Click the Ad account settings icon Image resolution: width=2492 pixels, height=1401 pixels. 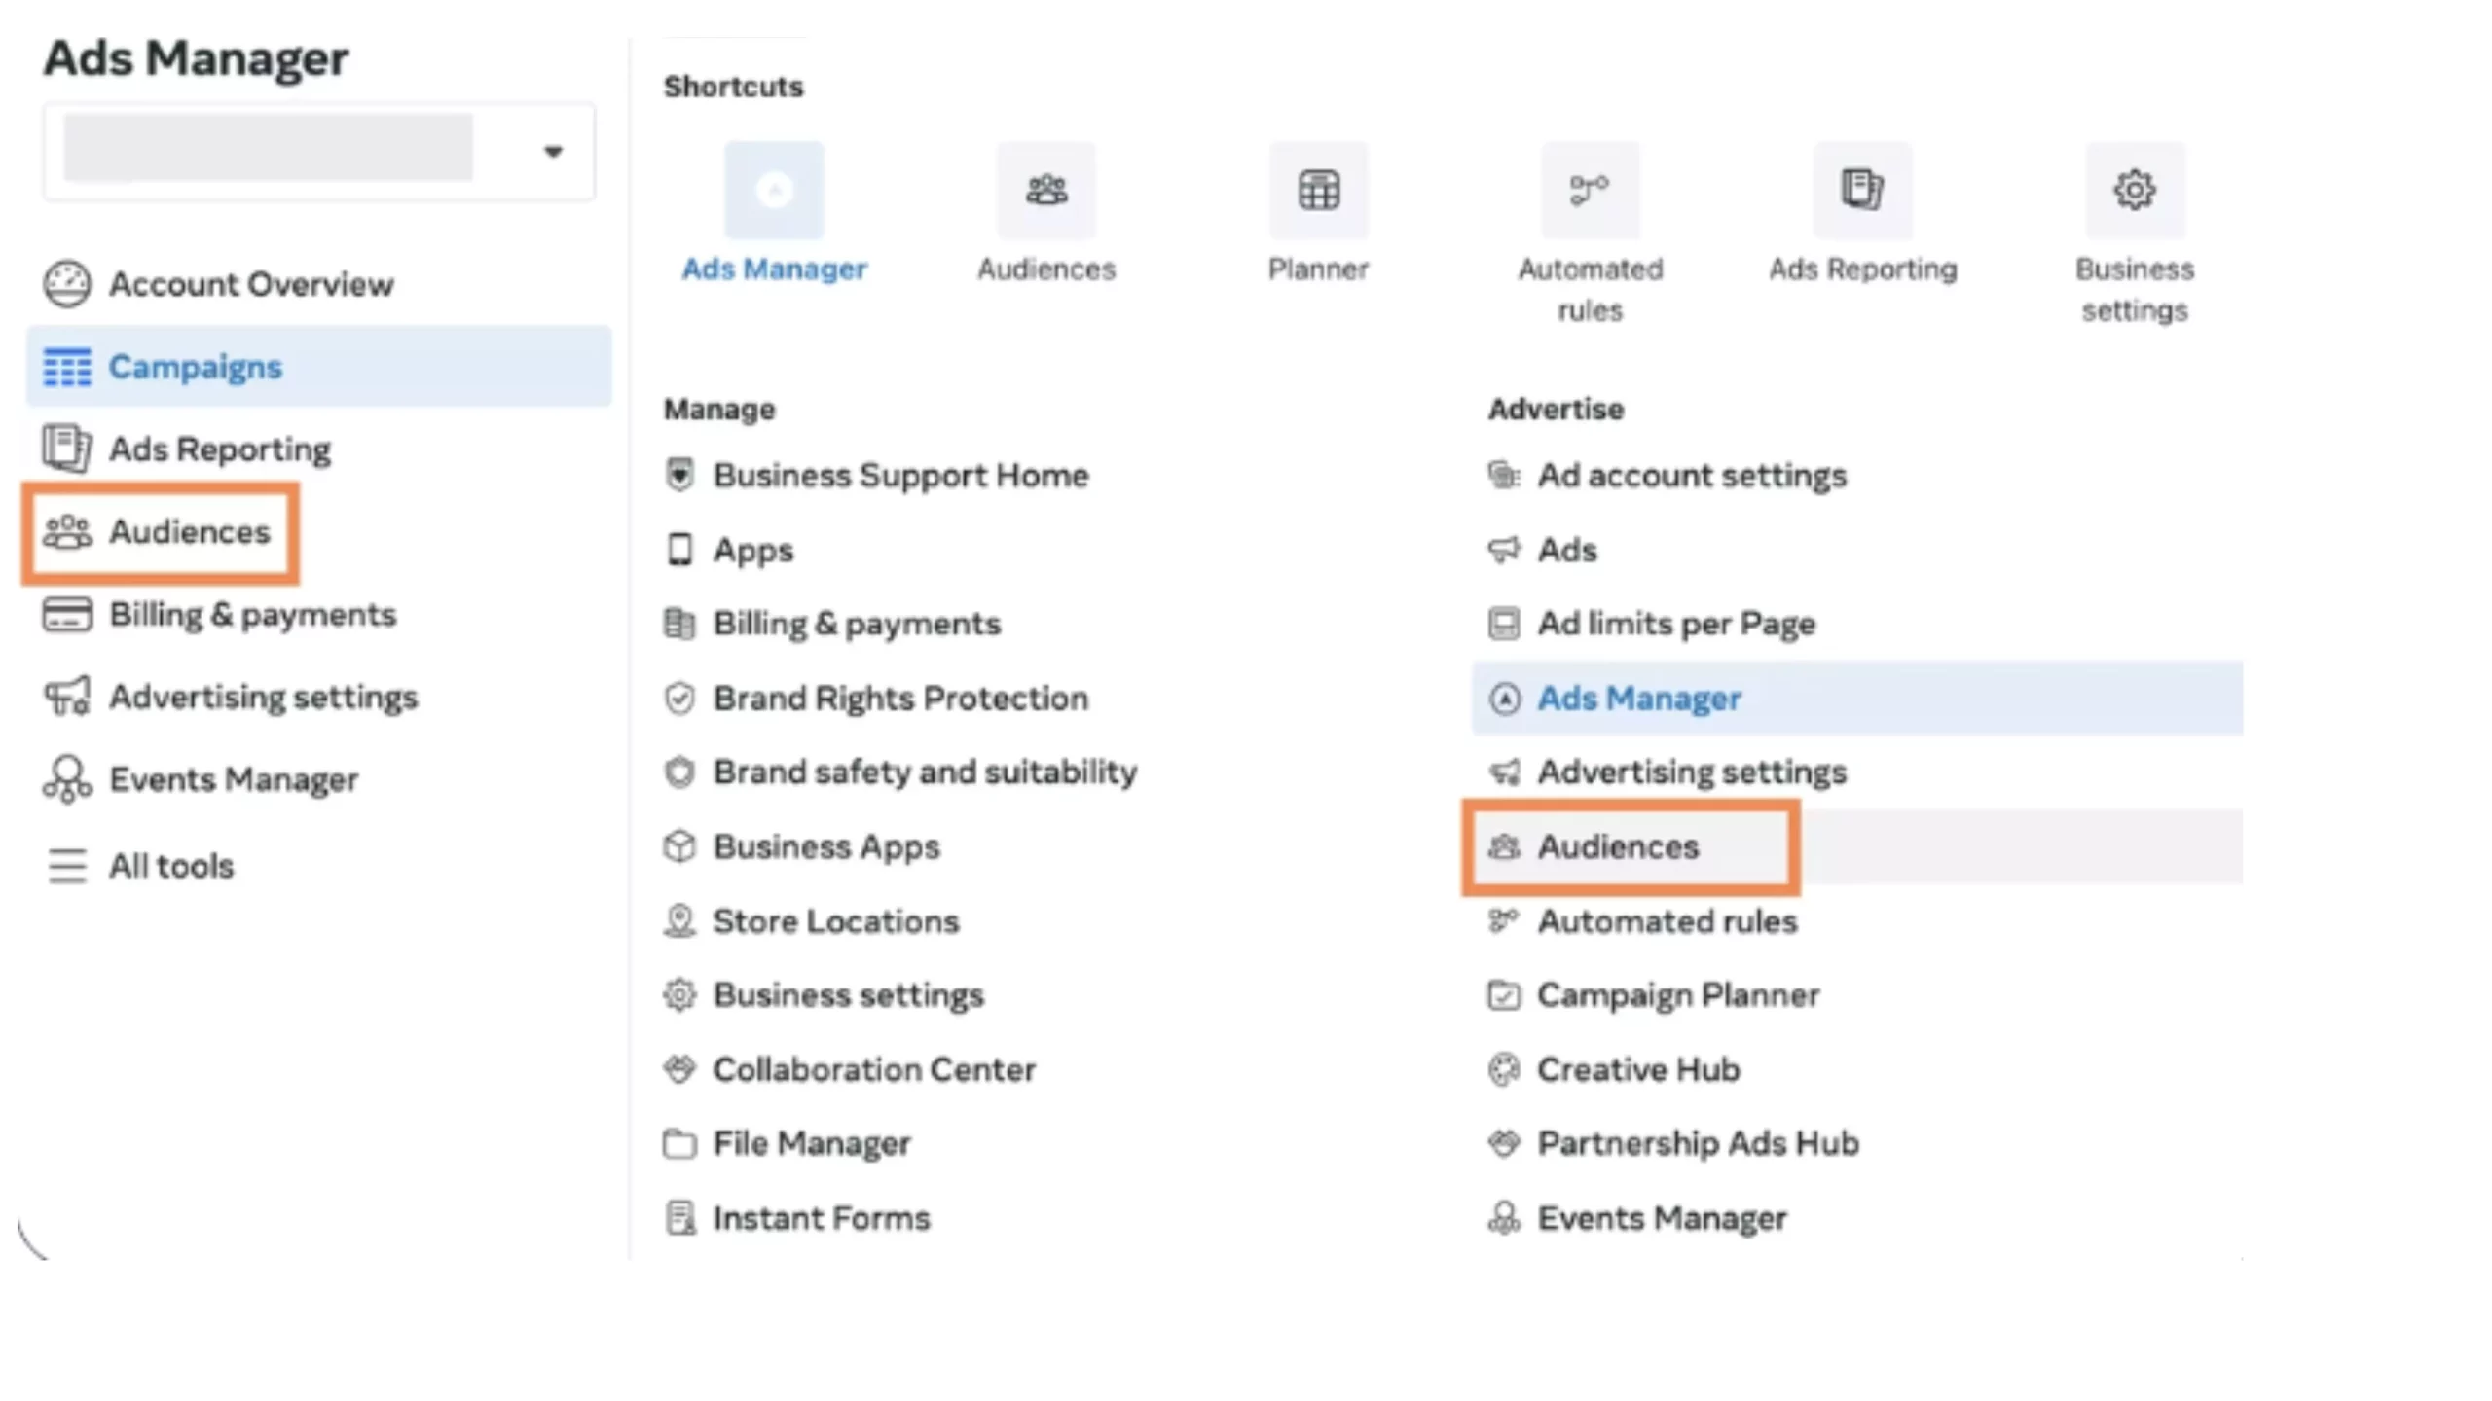[1504, 475]
